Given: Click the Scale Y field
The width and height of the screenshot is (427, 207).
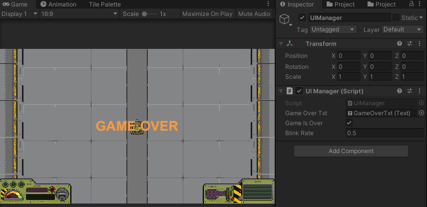Looking at the screenshot, I should 381,77.
